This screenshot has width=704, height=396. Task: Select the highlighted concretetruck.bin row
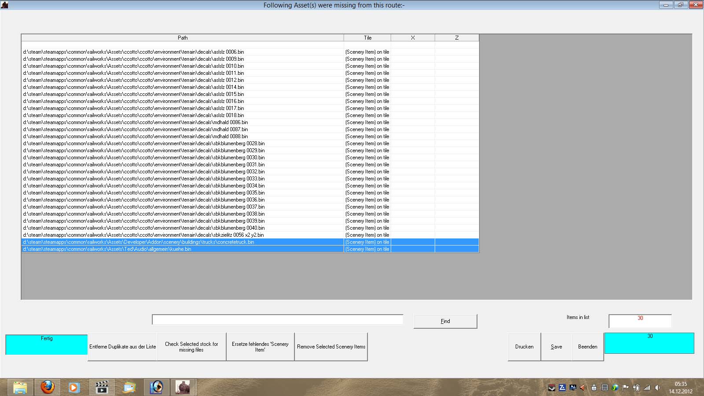tap(250, 242)
